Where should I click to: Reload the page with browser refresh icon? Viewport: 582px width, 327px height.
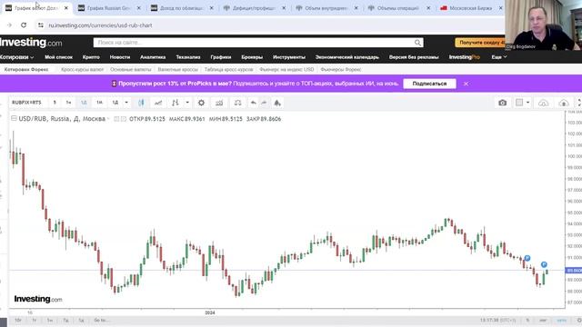24,25
